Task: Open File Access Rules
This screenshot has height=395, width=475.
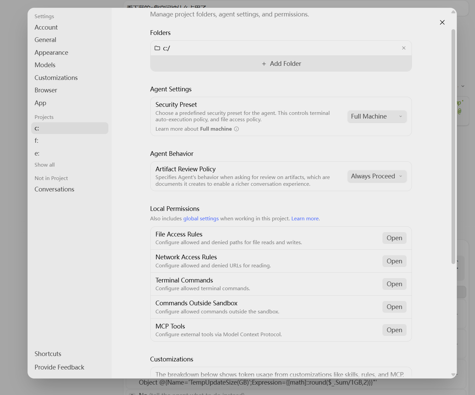Action: 394,238
